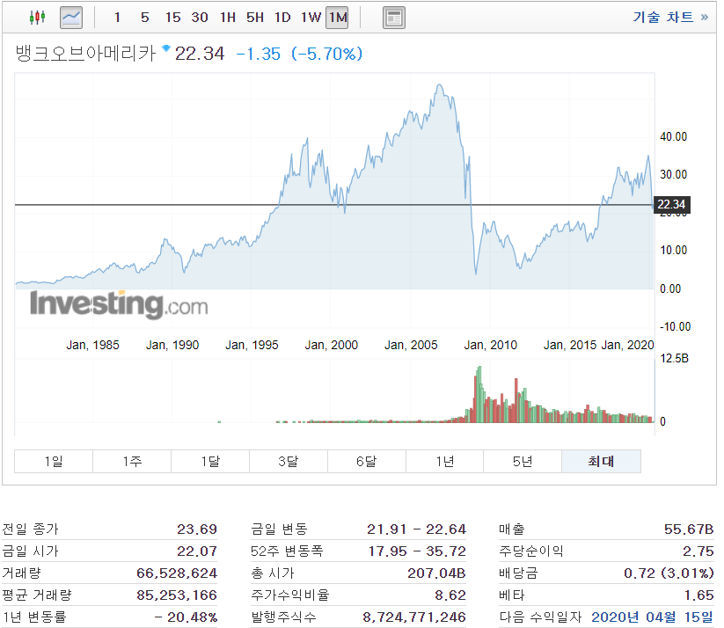Screen dimensions: 724x628
Task: Choose the 1D interval
Action: pyautogui.click(x=282, y=18)
